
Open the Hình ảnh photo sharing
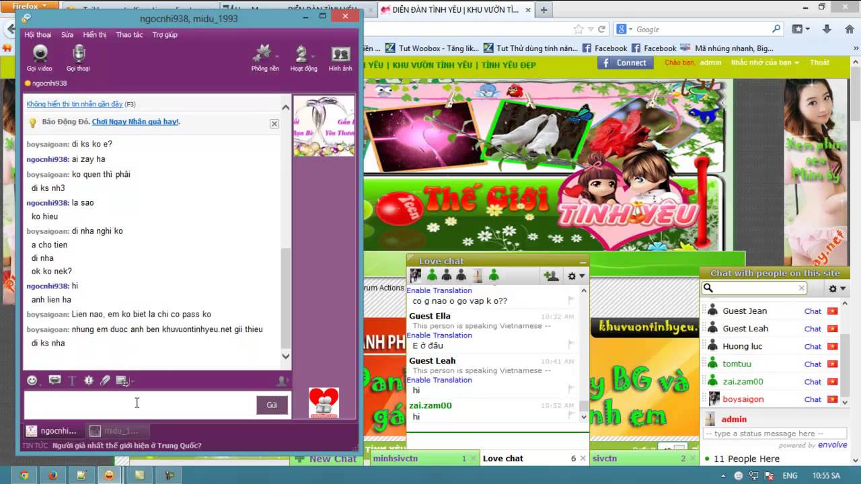point(340,58)
